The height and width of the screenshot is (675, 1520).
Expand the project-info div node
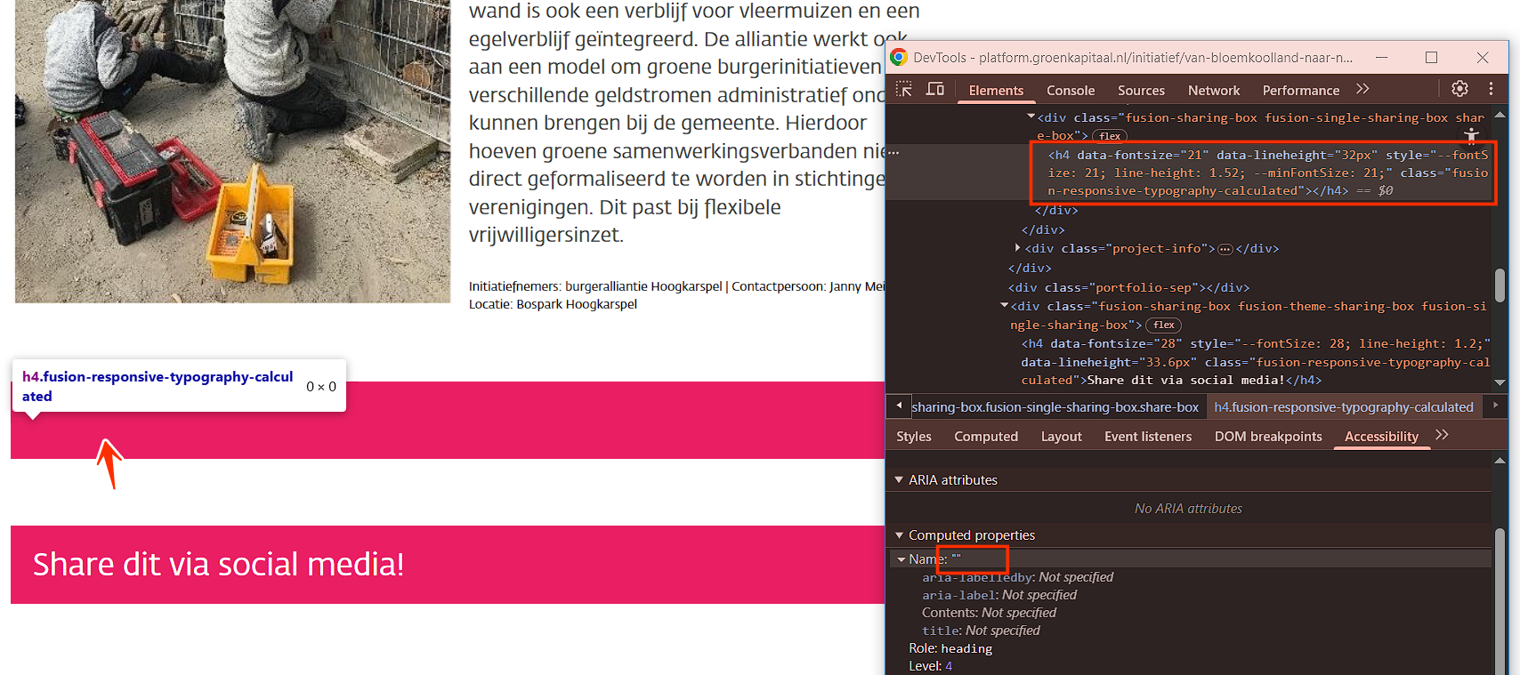coord(1017,248)
